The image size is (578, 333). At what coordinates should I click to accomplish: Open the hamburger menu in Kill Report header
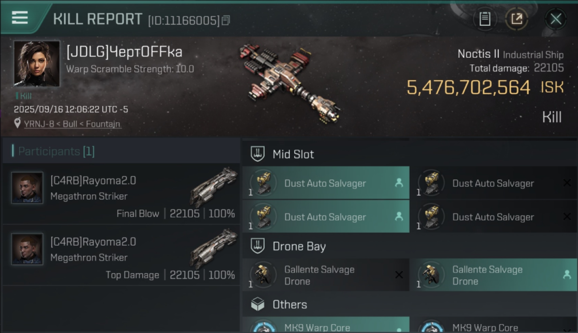click(20, 18)
